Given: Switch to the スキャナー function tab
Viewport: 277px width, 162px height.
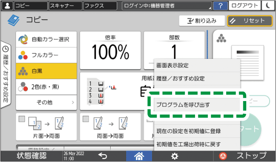Looking at the screenshot, I should click(66, 6).
